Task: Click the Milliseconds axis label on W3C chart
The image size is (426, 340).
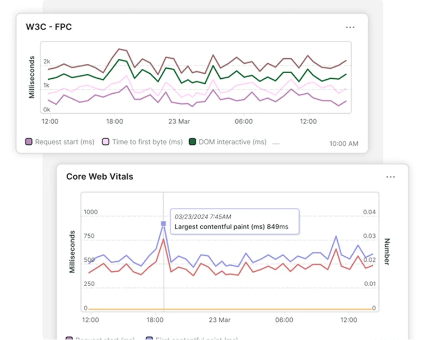Action: (32, 77)
